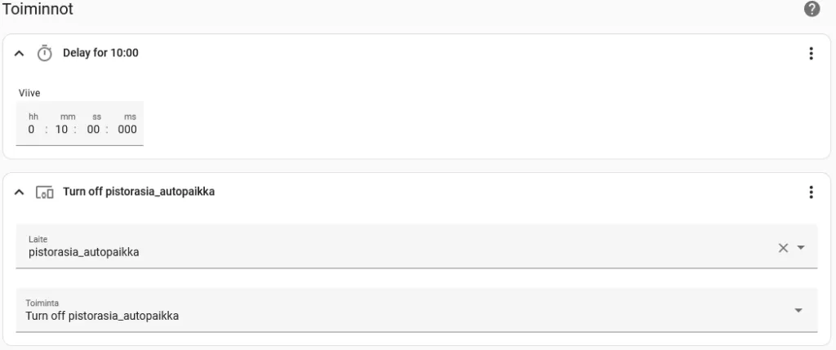Collapse the Turn off pistorasia_autopaikka card
The image size is (836, 350).
20,192
